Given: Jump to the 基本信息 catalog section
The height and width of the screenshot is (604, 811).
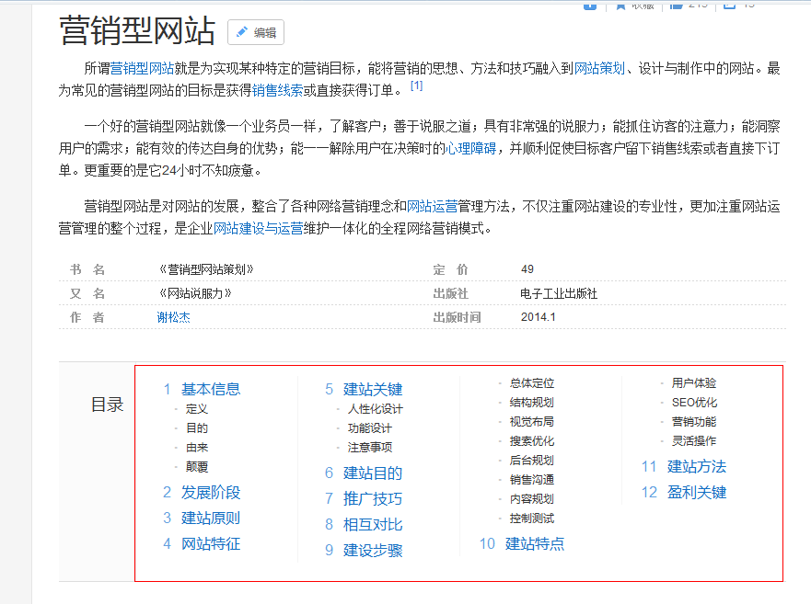Looking at the screenshot, I should (x=213, y=389).
